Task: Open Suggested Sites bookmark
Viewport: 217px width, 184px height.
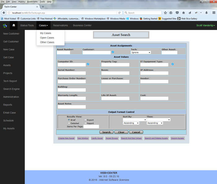Action: pyautogui.click(x=167, y=19)
